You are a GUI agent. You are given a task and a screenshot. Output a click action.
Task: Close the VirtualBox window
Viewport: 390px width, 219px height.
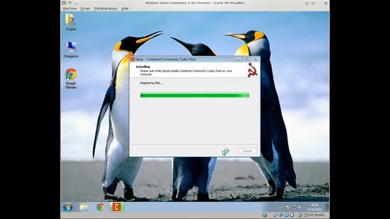pos(325,3)
